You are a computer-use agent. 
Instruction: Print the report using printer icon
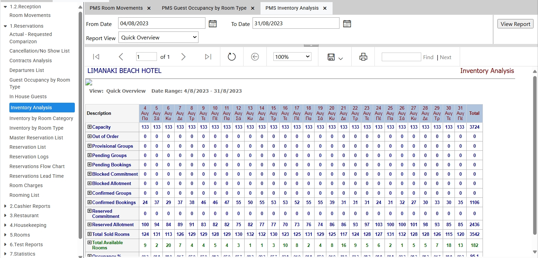pos(363,57)
